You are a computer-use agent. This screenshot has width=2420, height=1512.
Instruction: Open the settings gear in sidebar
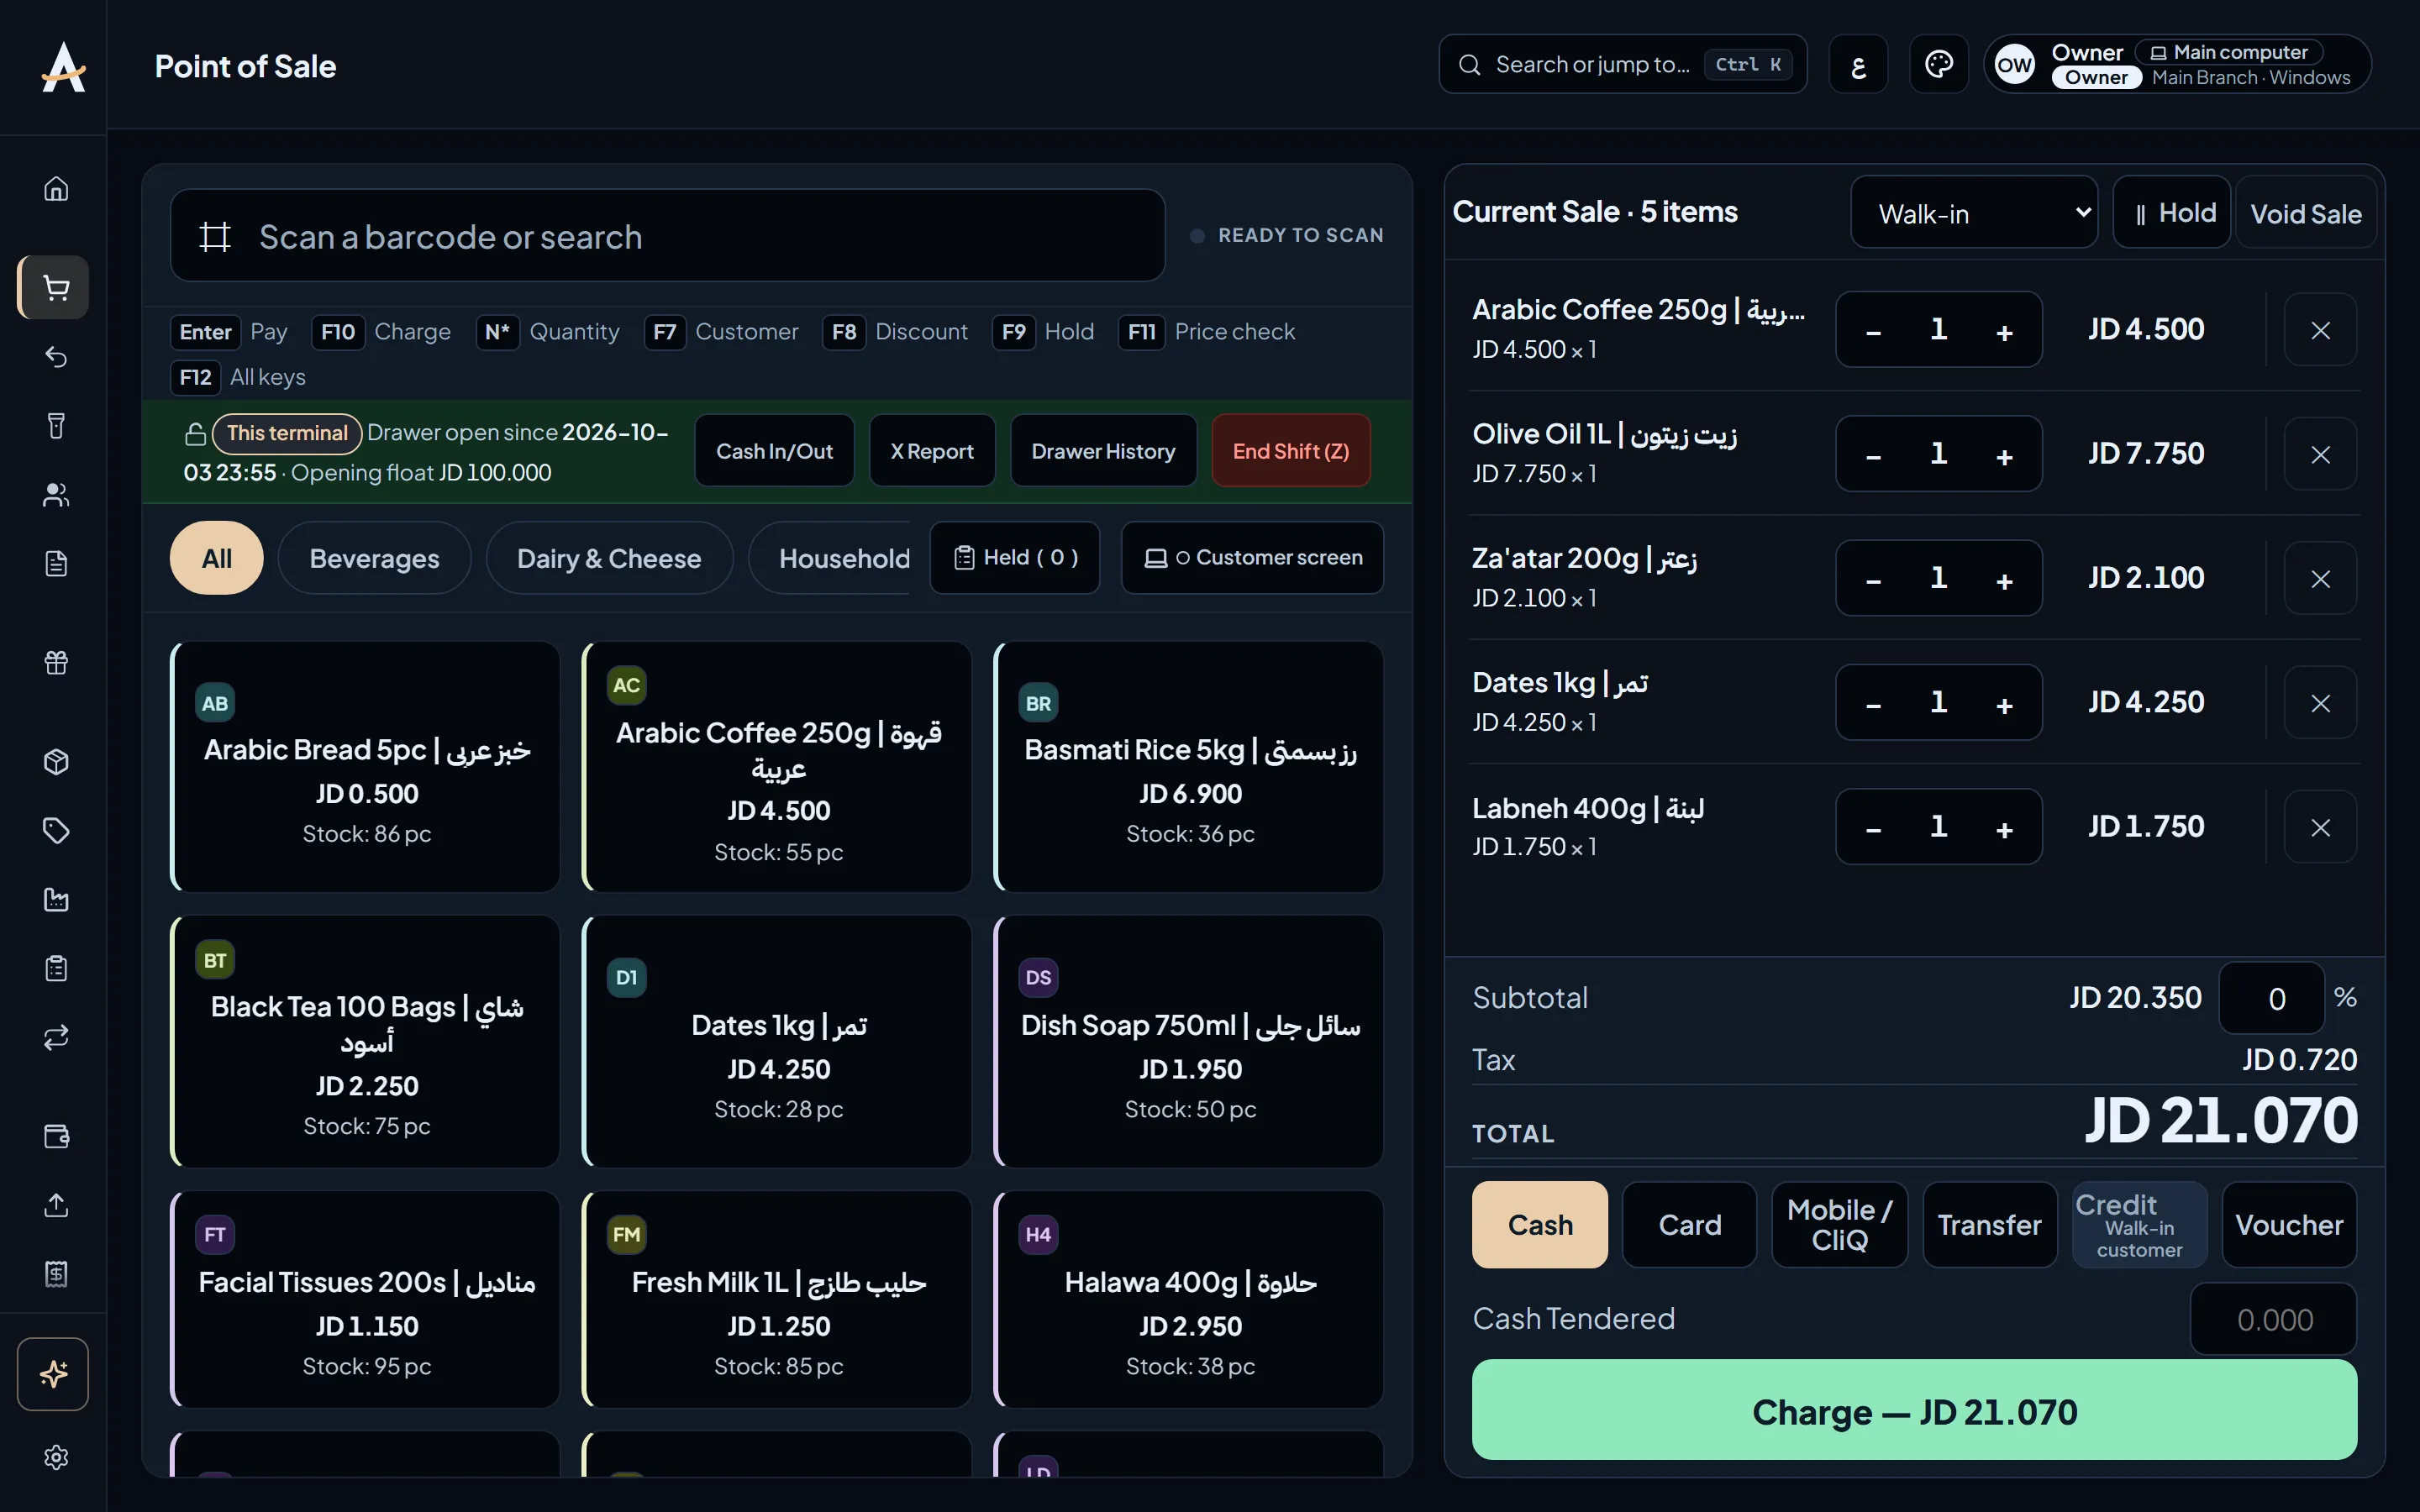pos(56,1457)
